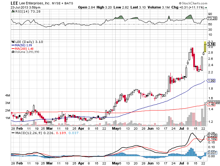This screenshot has height=166, width=220.
Task: Click the NYSE + BATS exchange label
Action: point(63,3)
